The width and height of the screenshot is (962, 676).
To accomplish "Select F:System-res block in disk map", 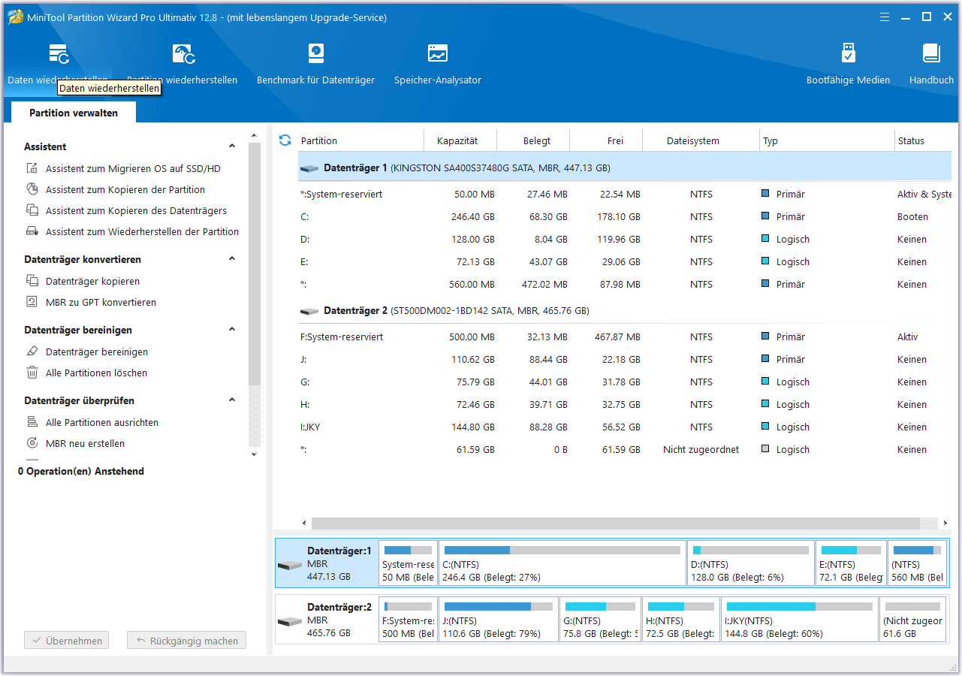I will pyautogui.click(x=408, y=620).
